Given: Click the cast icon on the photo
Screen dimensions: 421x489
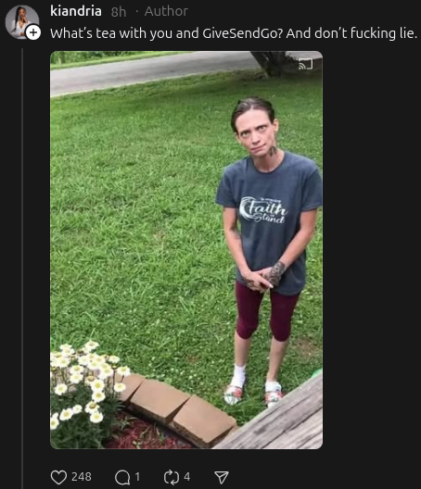Looking at the screenshot, I should (x=305, y=64).
